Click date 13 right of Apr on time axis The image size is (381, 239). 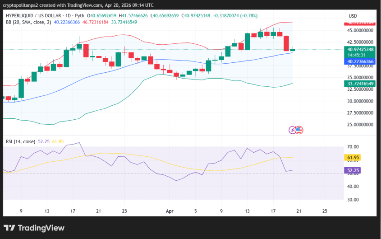click(x=247, y=211)
